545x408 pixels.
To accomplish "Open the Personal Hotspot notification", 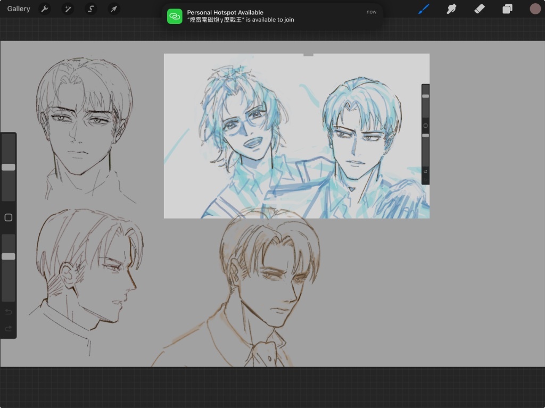I will pos(272,16).
